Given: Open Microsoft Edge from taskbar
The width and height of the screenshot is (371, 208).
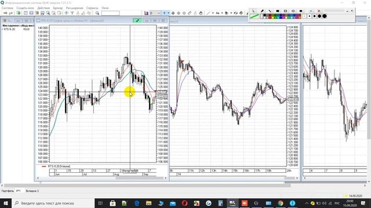Looking at the screenshot, I should click(x=137, y=203).
